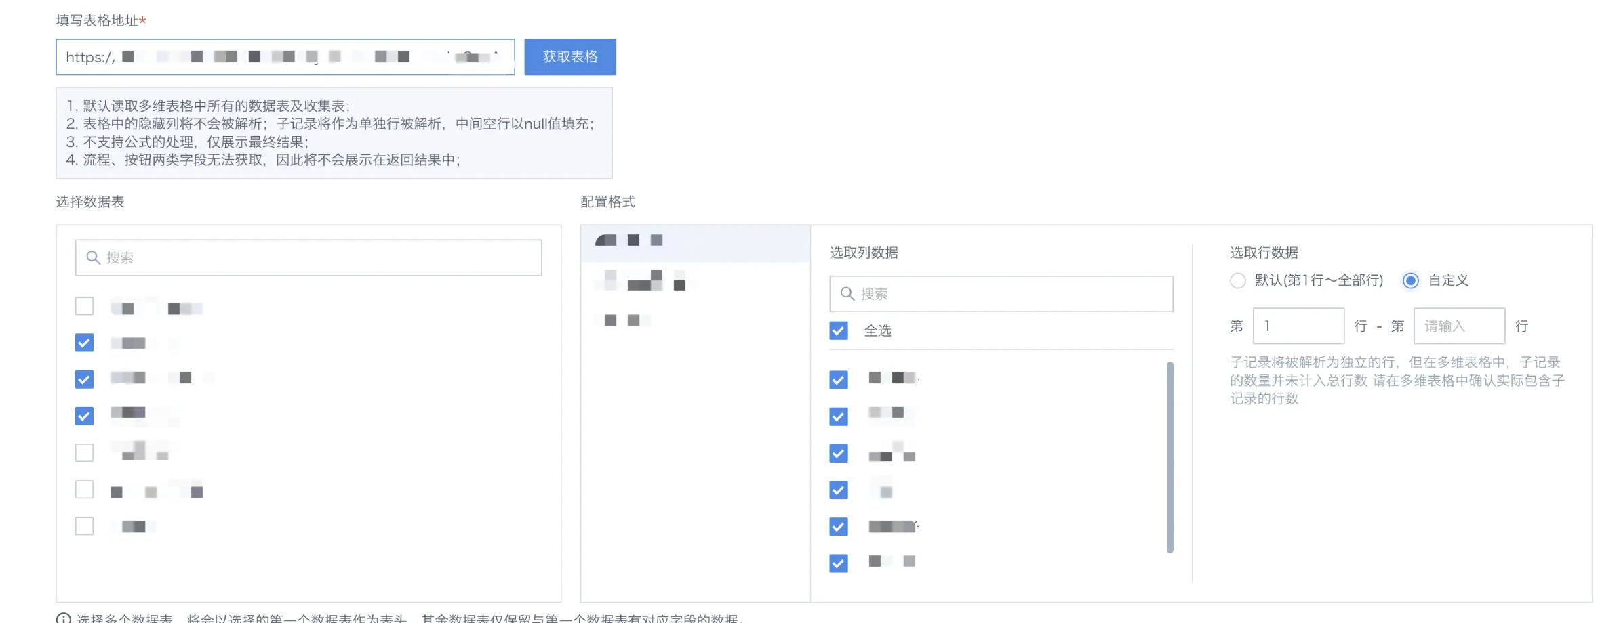1600x623 pixels.
Task: Select the highlighted first table tab in 配置格式
Action: (696, 243)
